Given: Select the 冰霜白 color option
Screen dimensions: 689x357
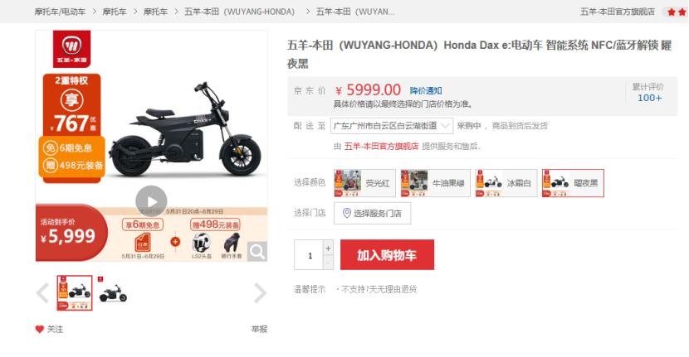Looking at the screenshot, I should pos(506,183).
